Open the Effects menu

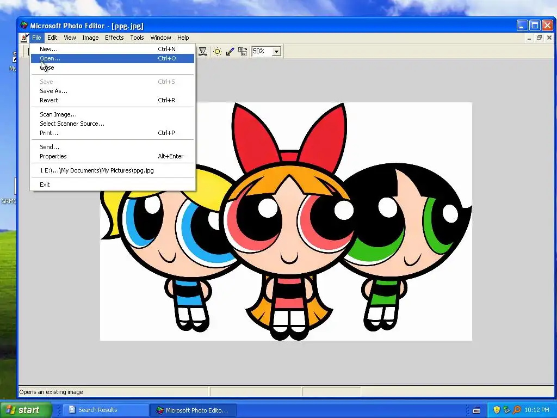point(114,38)
